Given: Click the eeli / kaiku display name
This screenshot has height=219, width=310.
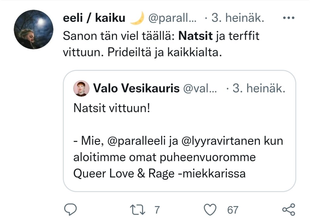Looking at the screenshot, I should tap(94, 18).
